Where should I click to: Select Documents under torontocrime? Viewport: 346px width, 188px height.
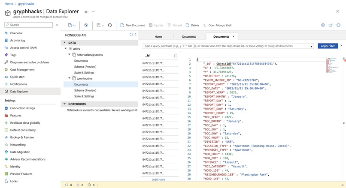click(x=101, y=84)
